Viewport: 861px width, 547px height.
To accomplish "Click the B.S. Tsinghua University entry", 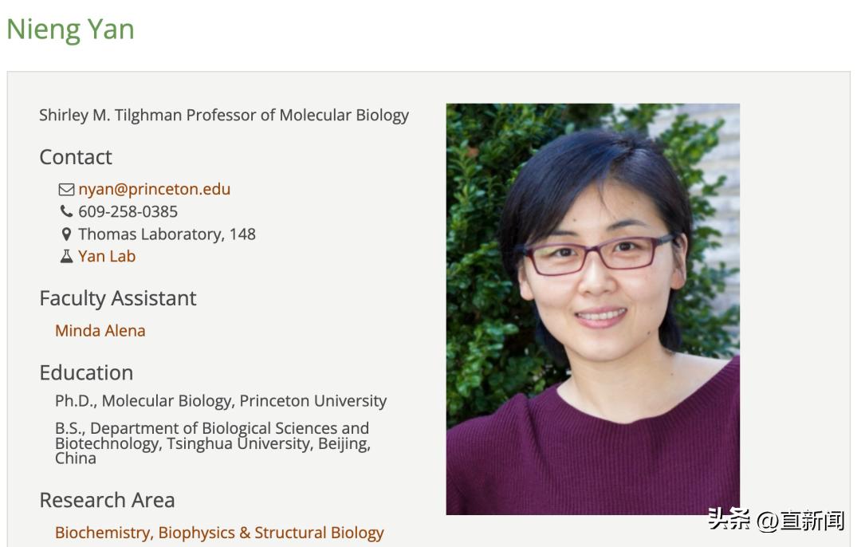I will pyautogui.click(x=212, y=443).
